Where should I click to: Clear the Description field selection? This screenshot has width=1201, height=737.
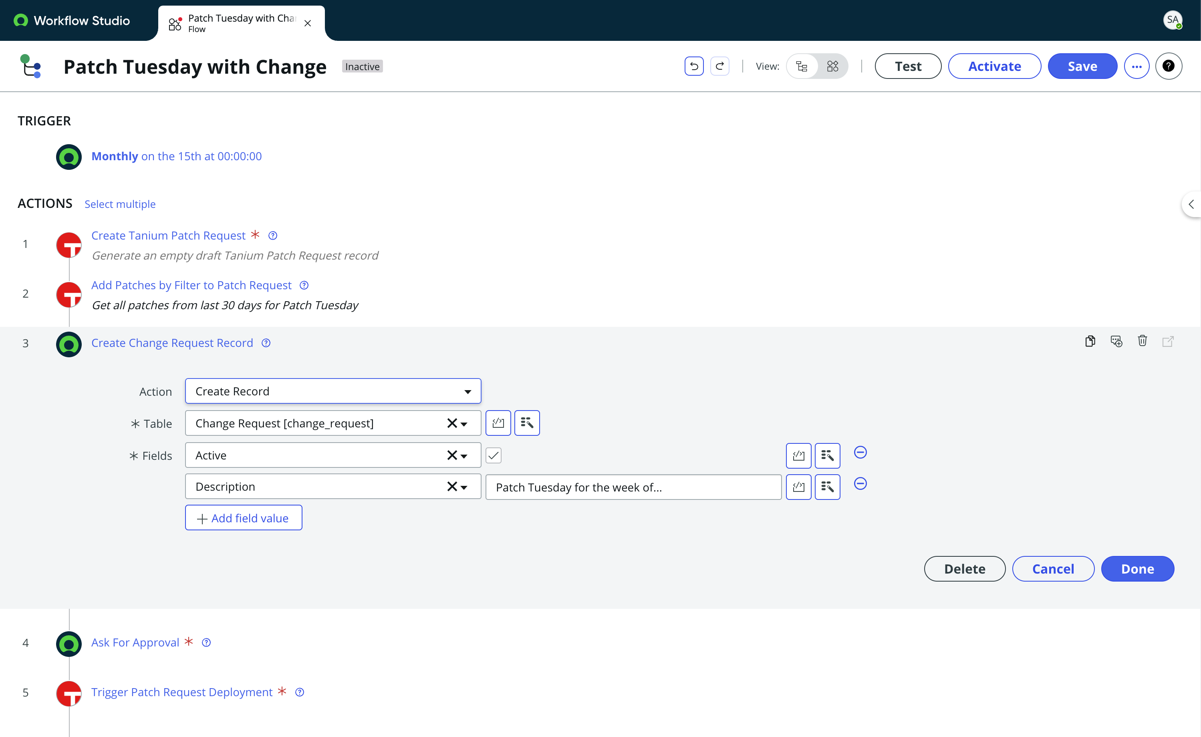tap(452, 486)
